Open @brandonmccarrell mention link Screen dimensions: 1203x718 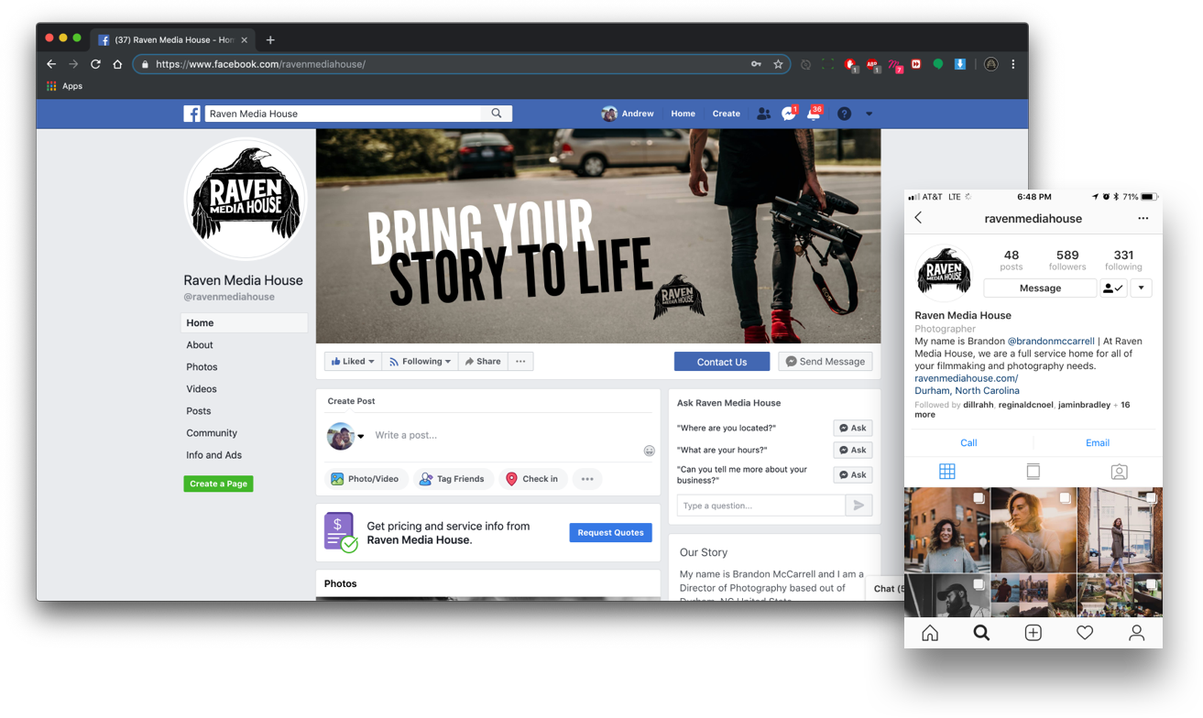1051,341
